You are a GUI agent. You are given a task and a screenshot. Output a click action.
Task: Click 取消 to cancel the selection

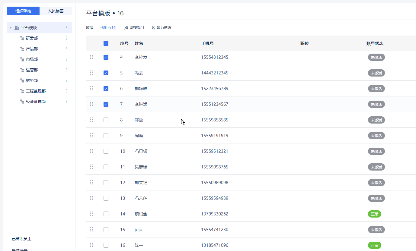pyautogui.click(x=90, y=28)
